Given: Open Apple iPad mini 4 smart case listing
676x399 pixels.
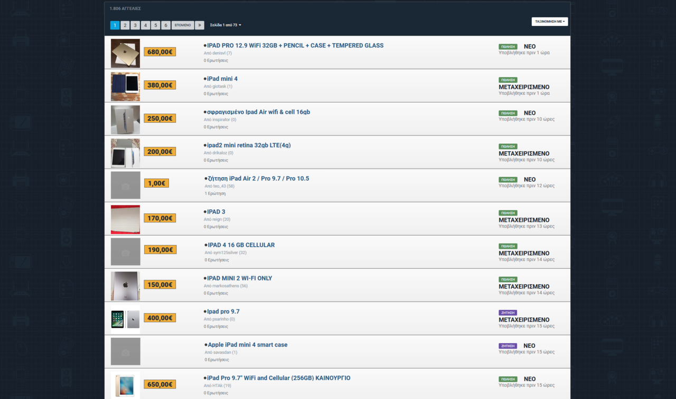Looking at the screenshot, I should [x=248, y=345].
